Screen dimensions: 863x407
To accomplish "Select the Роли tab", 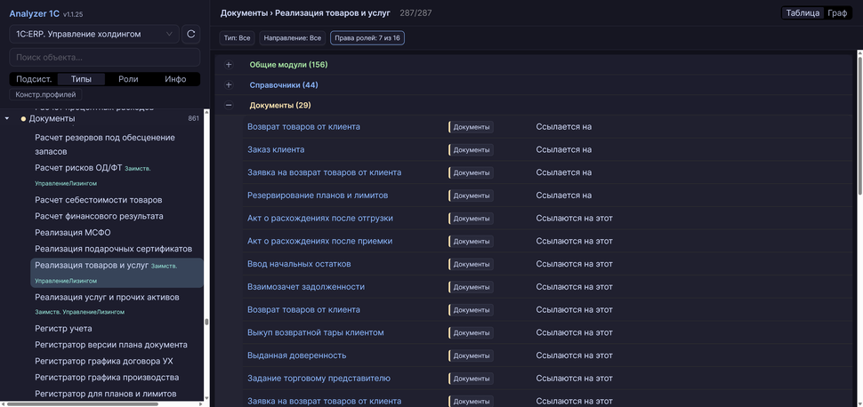I will pos(128,79).
